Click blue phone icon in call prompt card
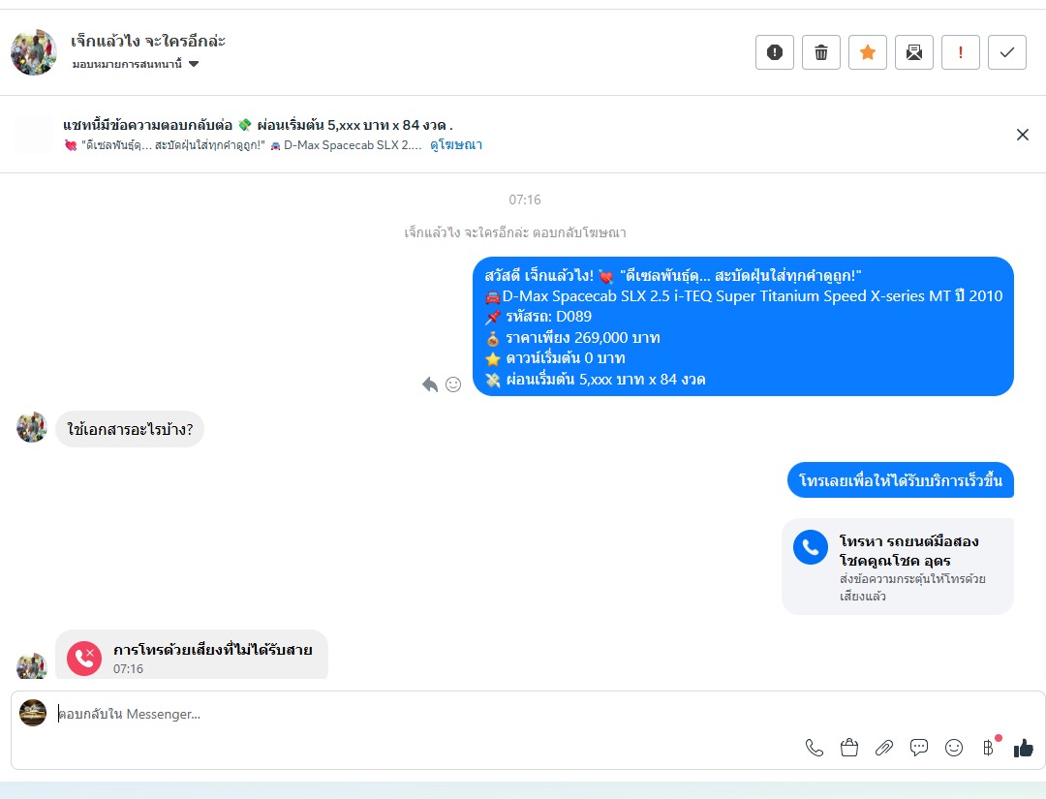The image size is (1046, 799). (x=811, y=547)
